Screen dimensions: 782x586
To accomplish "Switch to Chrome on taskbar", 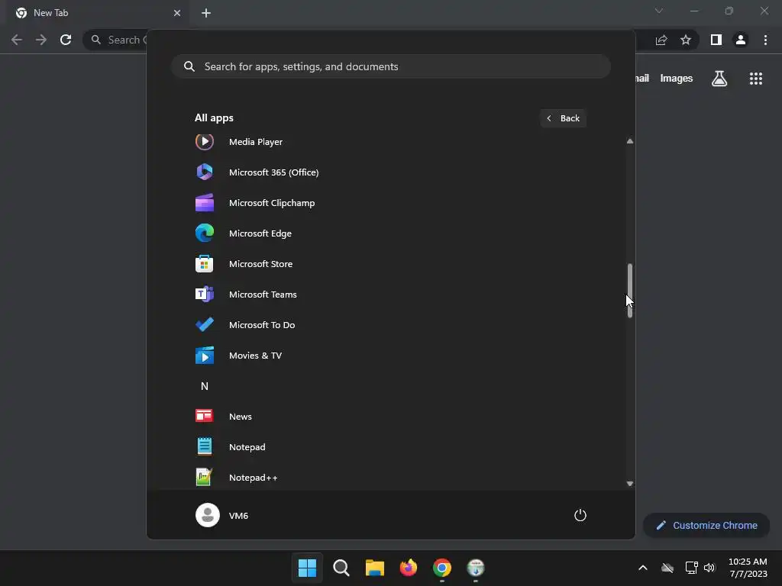I will click(x=442, y=568).
